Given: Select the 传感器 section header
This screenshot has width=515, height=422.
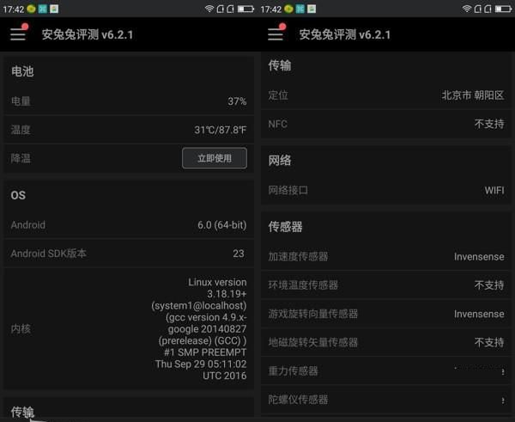Looking at the screenshot, I should [x=286, y=227].
